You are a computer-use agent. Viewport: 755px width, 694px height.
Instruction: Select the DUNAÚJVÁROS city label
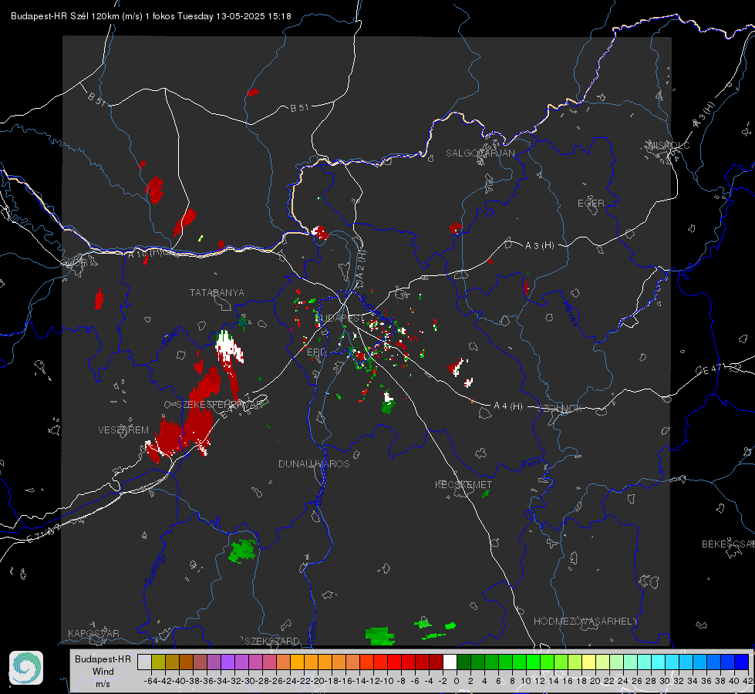pyautogui.click(x=314, y=463)
